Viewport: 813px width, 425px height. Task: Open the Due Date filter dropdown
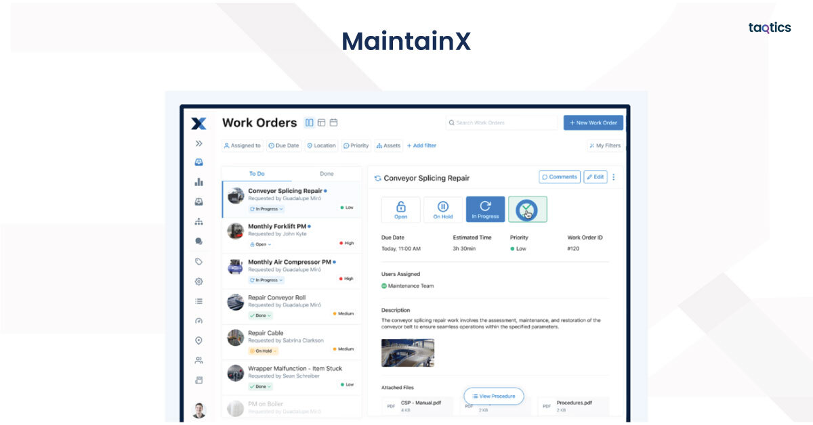(283, 146)
